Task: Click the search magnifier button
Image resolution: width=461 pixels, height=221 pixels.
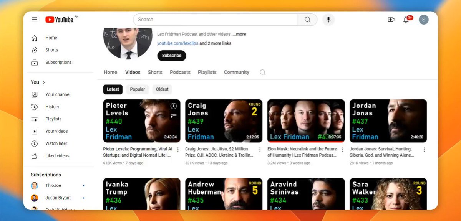Action: pos(307,20)
